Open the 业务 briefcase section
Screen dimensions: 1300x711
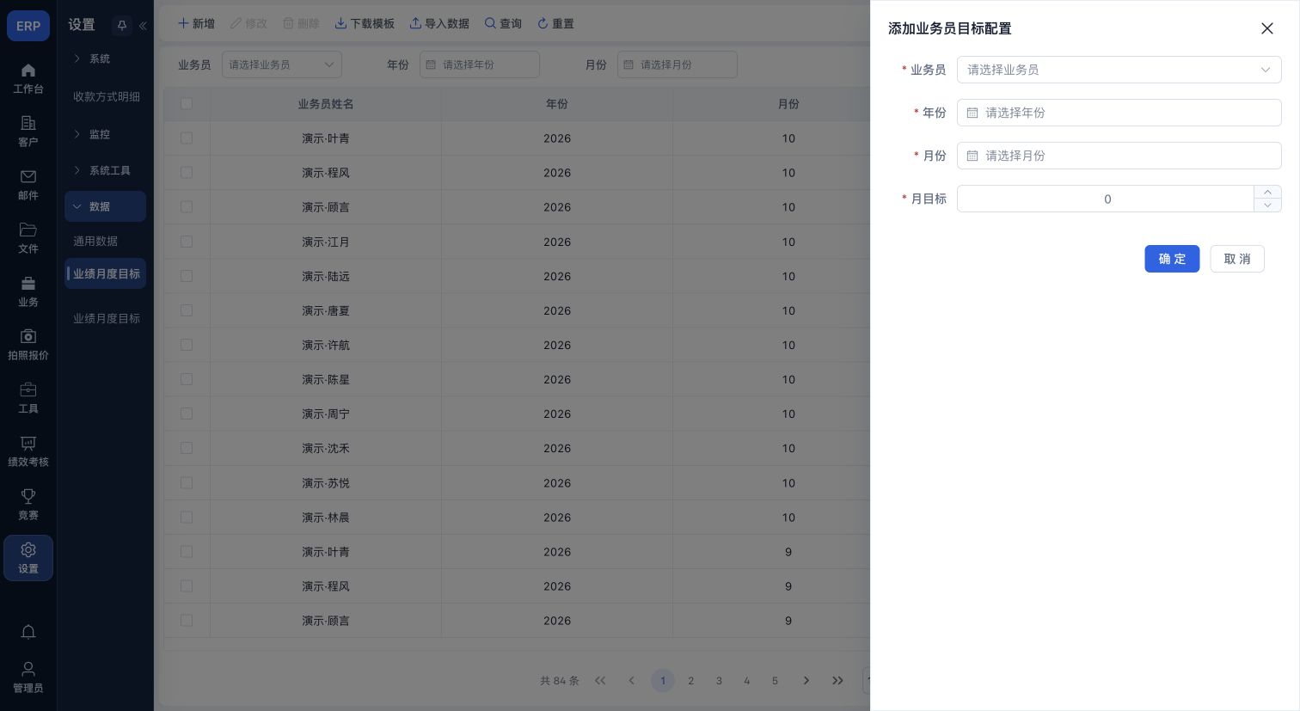(28, 291)
